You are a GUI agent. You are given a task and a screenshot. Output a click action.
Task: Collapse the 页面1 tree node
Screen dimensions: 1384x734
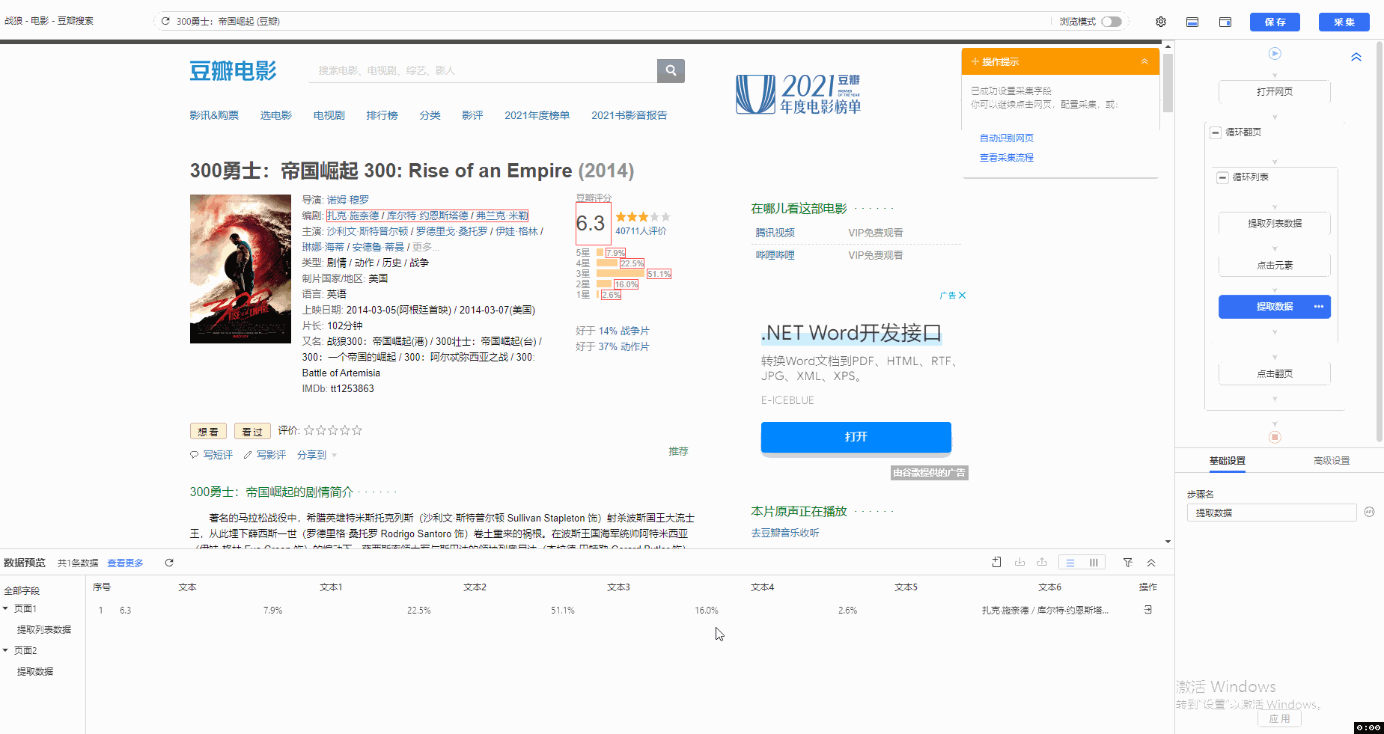coord(6,608)
